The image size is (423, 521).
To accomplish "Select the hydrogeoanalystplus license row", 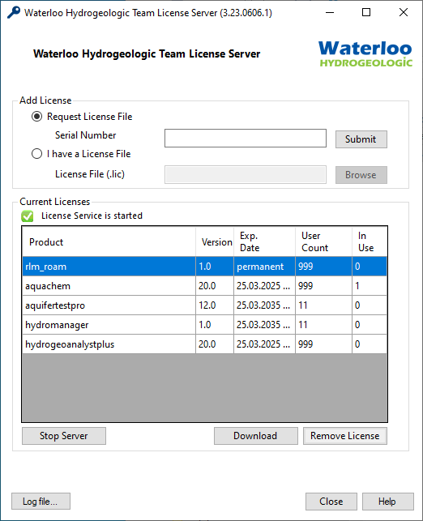I will click(x=205, y=344).
